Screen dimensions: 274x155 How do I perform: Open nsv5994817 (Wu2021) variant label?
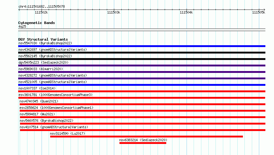37,114
